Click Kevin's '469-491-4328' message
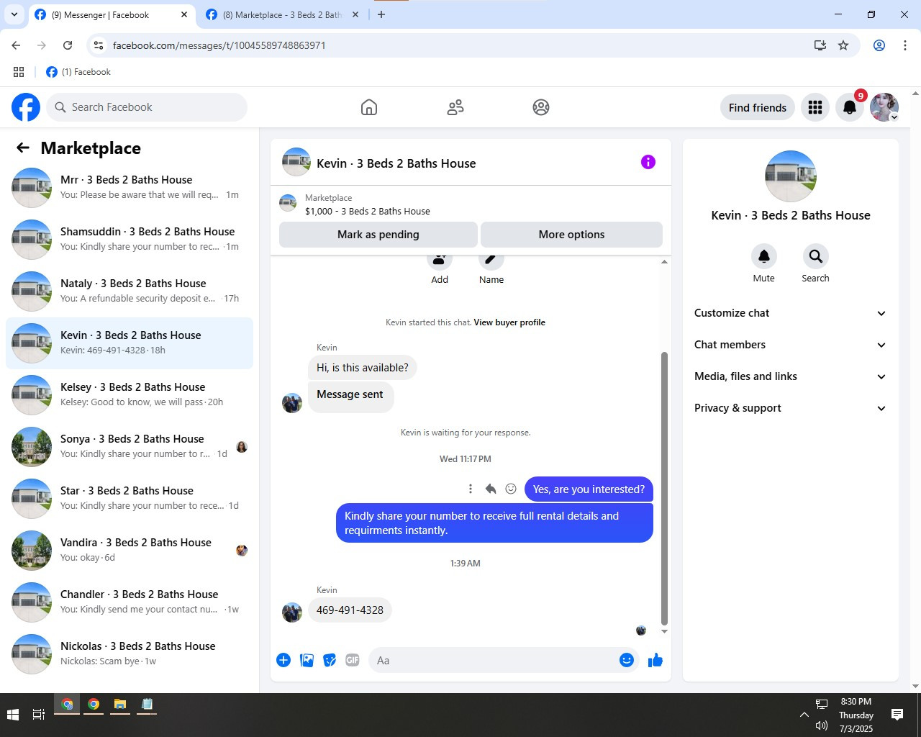Image resolution: width=921 pixels, height=737 pixels. coord(350,610)
